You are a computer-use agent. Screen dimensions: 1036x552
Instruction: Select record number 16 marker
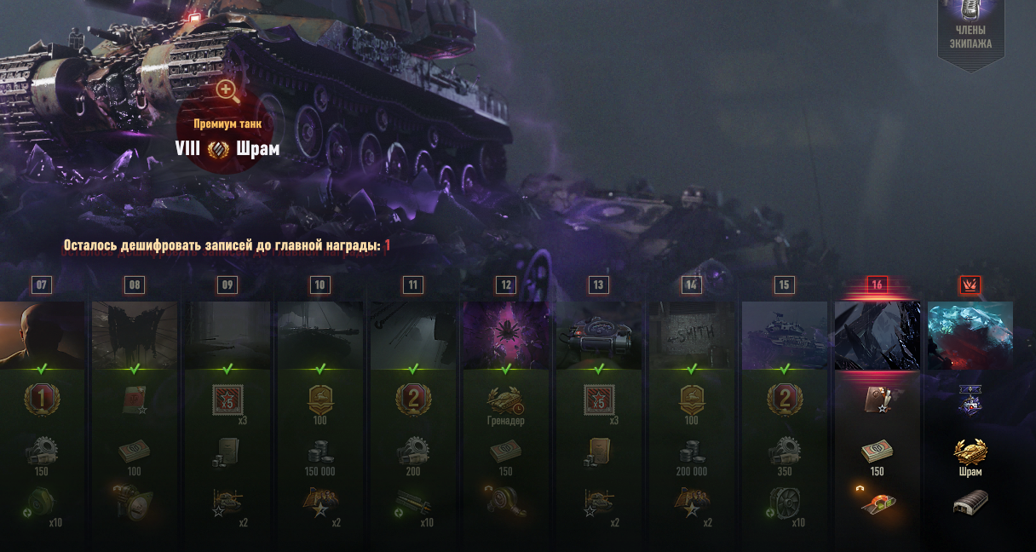pyautogui.click(x=877, y=285)
